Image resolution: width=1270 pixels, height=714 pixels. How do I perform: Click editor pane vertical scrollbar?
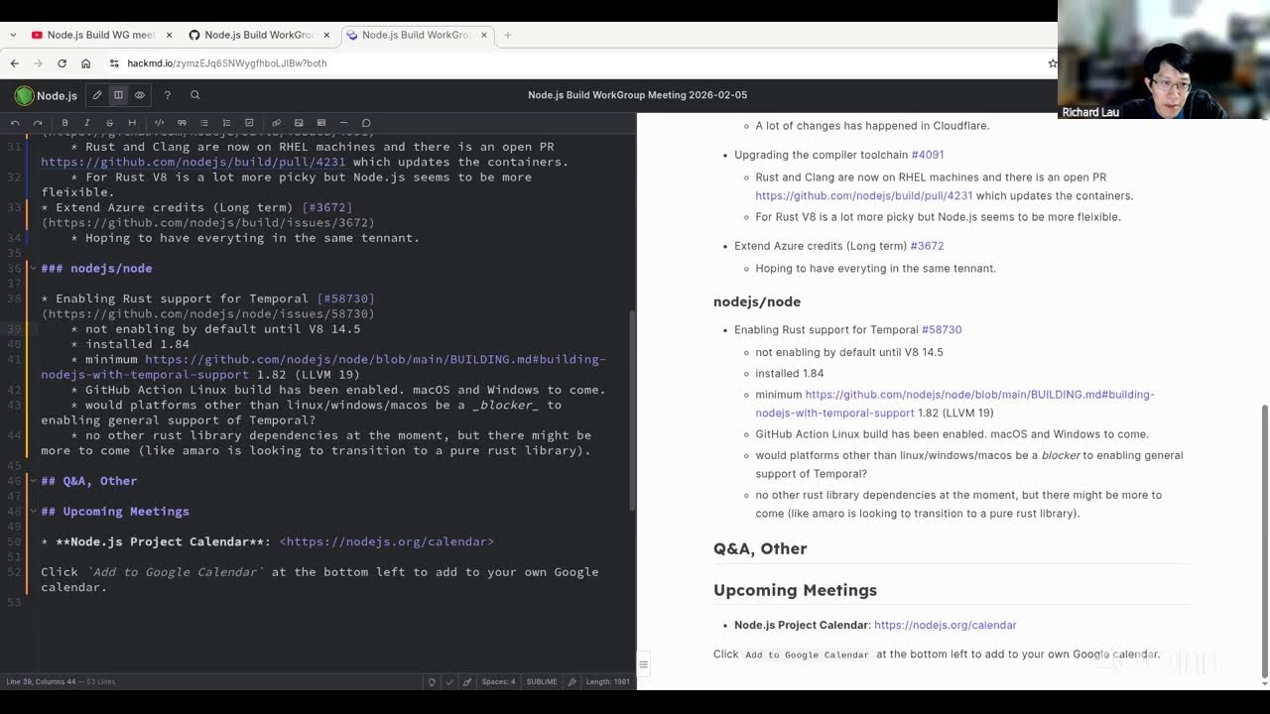pyautogui.click(x=632, y=412)
